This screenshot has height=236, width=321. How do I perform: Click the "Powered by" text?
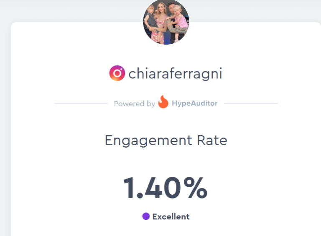(135, 104)
